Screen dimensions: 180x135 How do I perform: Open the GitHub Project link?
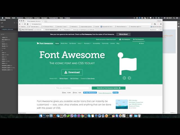tap(64, 78)
